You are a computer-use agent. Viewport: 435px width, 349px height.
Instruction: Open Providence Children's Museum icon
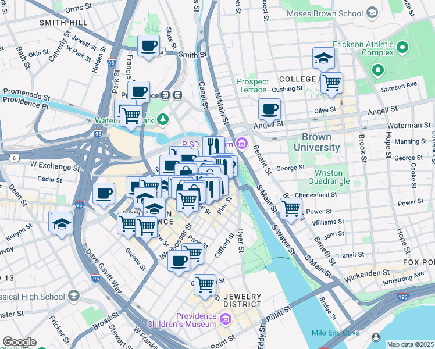click(226, 319)
